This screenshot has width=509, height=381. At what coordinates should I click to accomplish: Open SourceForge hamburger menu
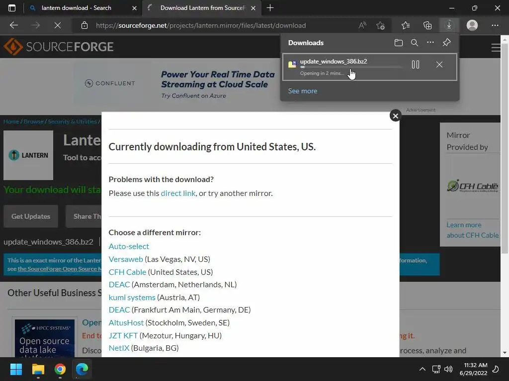click(496, 48)
